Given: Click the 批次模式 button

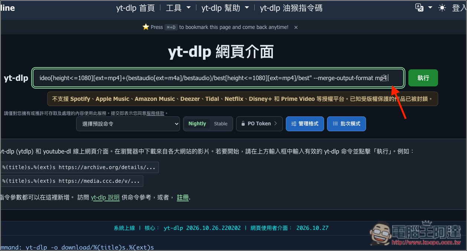Looking at the screenshot, I should point(346,124).
